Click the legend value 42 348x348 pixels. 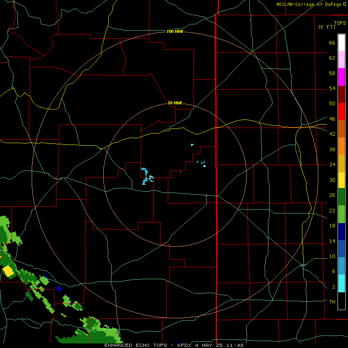tap(332, 134)
